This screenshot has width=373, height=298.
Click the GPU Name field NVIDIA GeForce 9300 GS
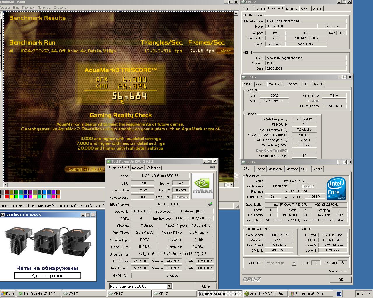[x=160, y=176]
